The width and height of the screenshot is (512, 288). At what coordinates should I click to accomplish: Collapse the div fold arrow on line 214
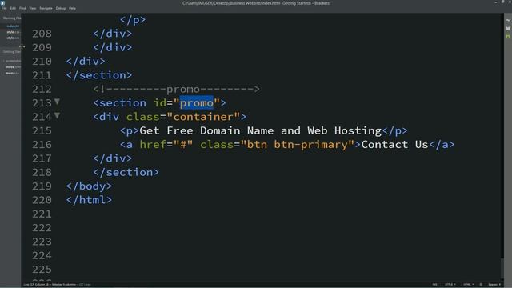57,115
